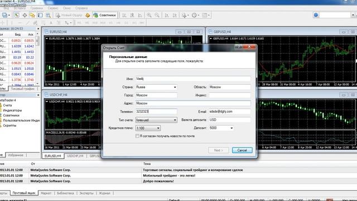Open the Страна dropdown showing Russia
The height and width of the screenshot is (201, 357).
[x=156, y=87]
